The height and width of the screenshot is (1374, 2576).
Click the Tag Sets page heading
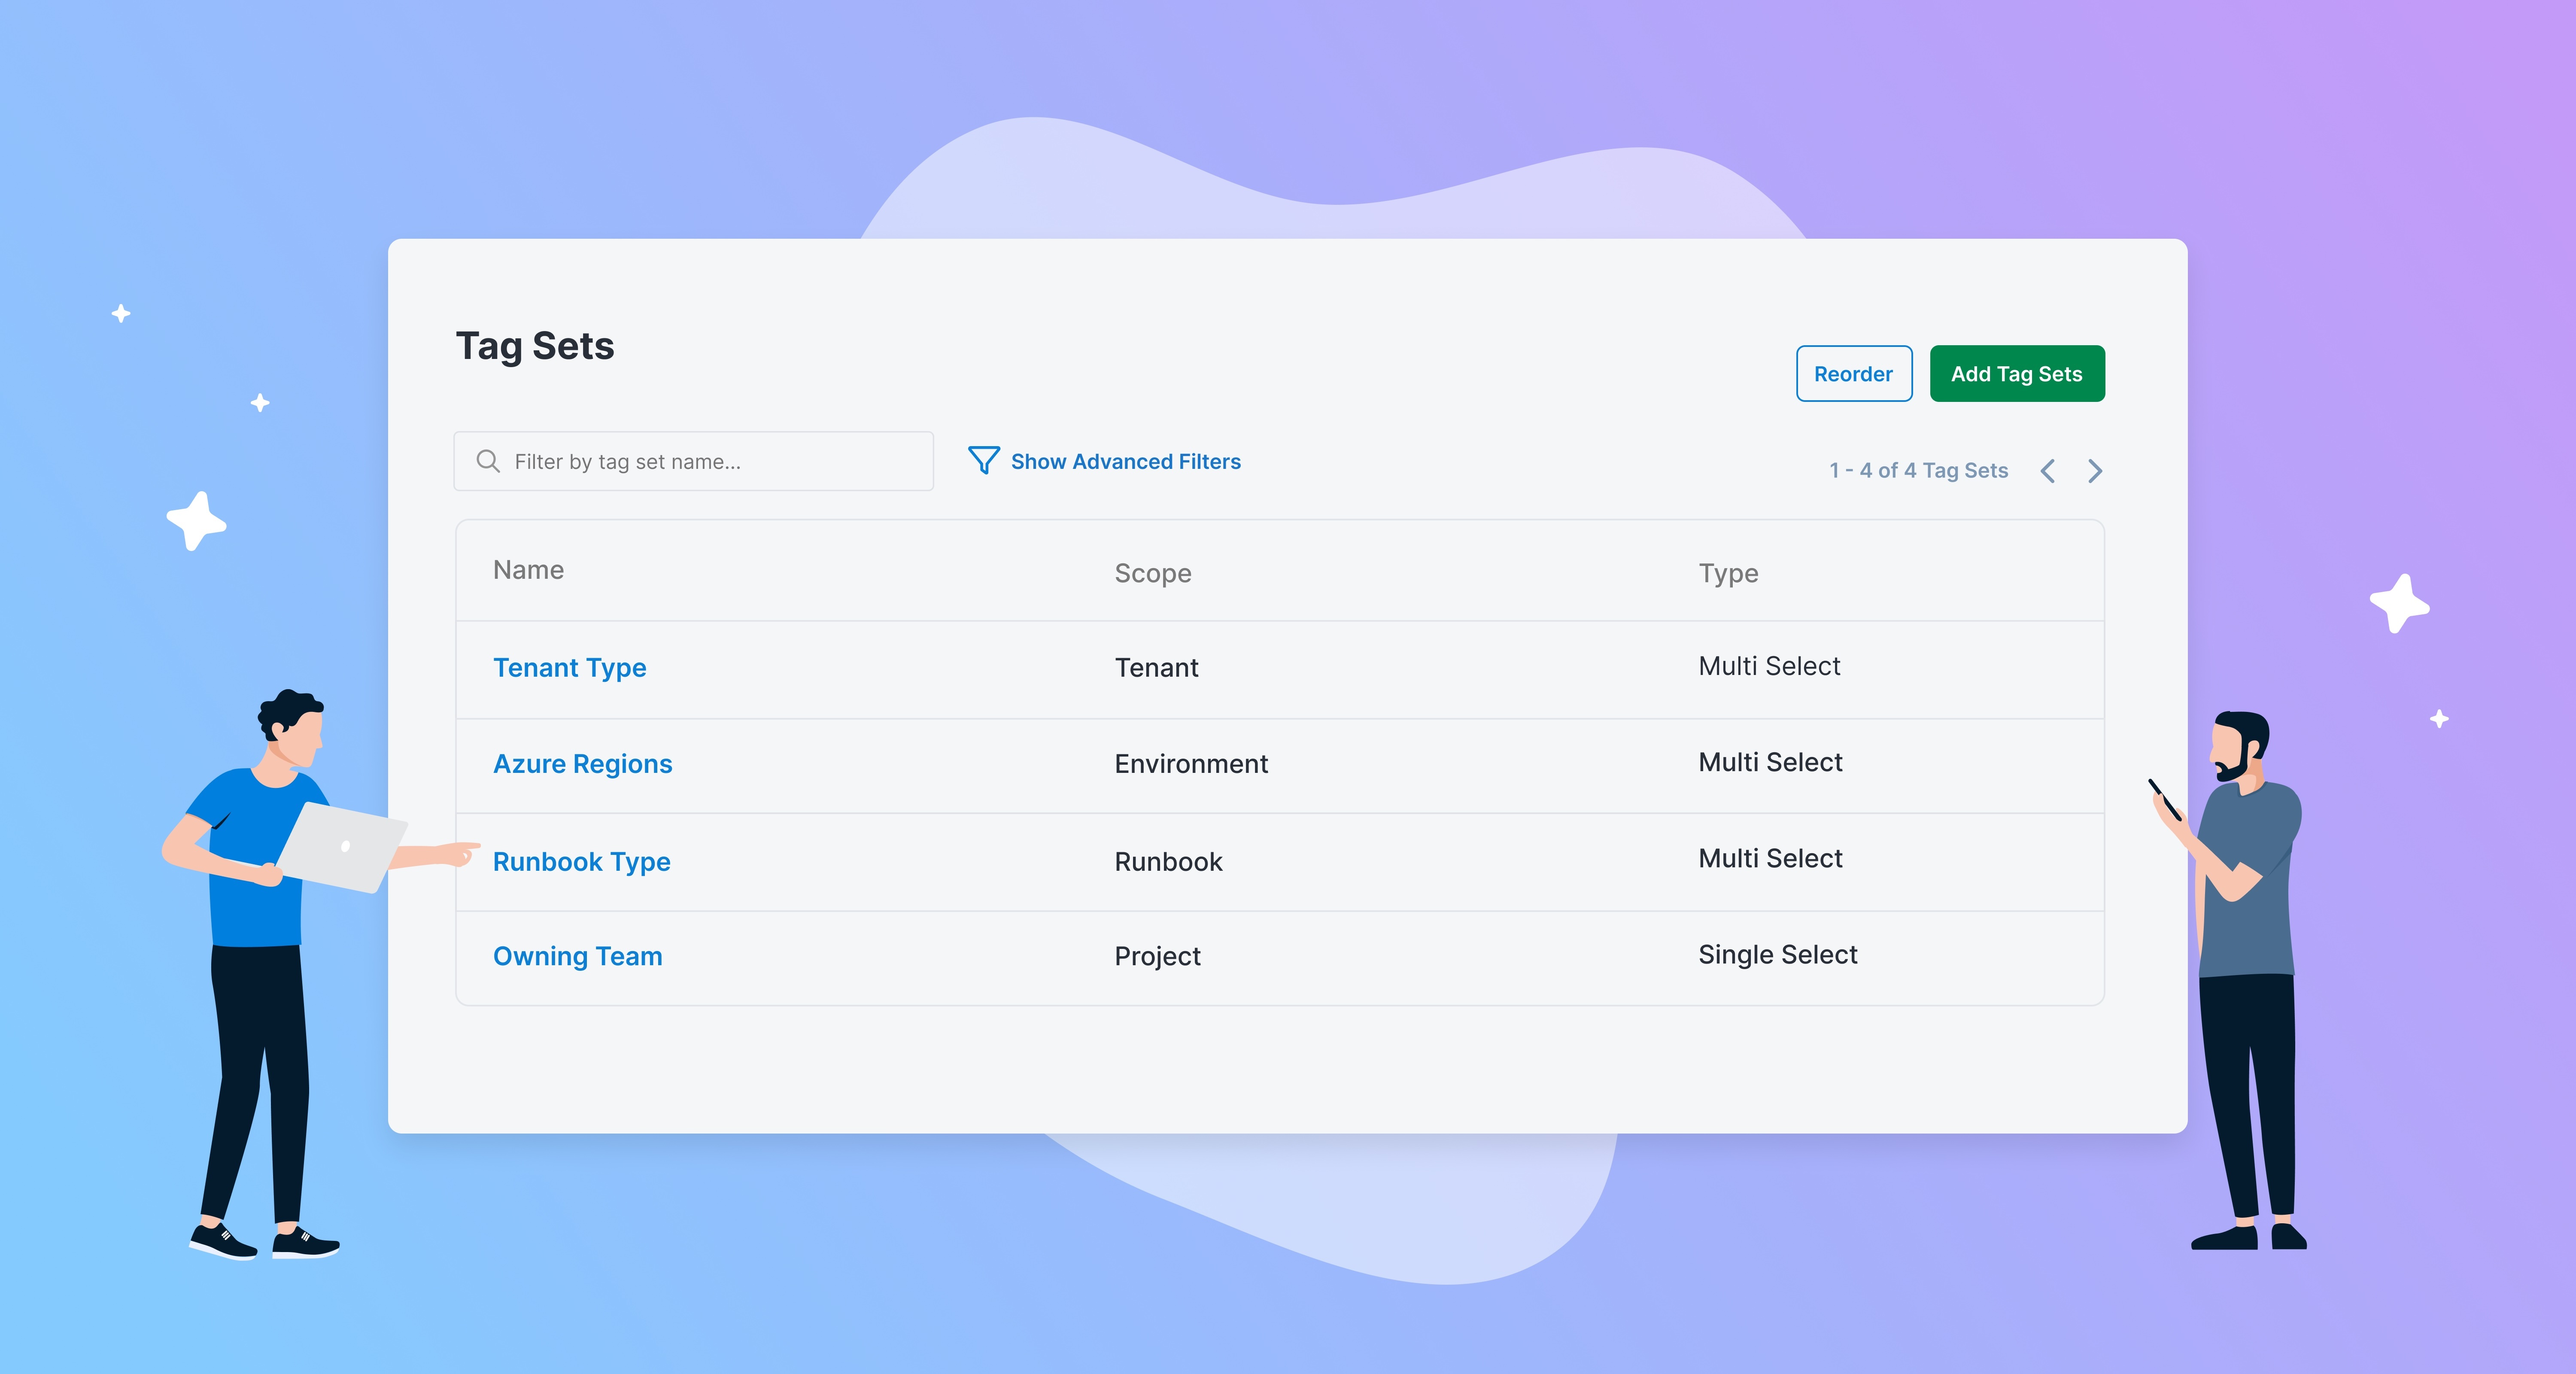pos(535,347)
